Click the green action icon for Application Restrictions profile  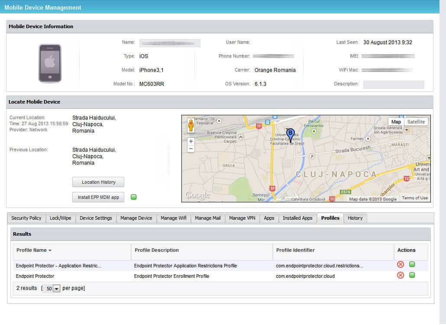tap(412, 264)
